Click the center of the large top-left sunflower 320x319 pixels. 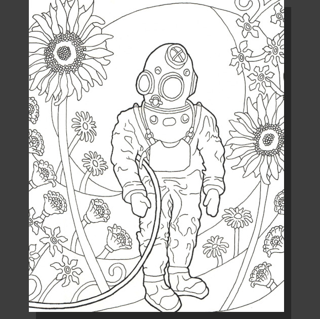[64, 52]
